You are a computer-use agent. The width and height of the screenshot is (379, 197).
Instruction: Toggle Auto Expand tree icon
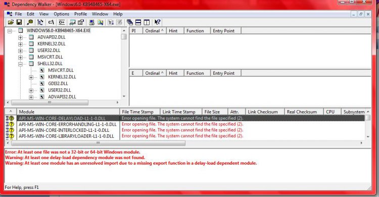[40, 22]
